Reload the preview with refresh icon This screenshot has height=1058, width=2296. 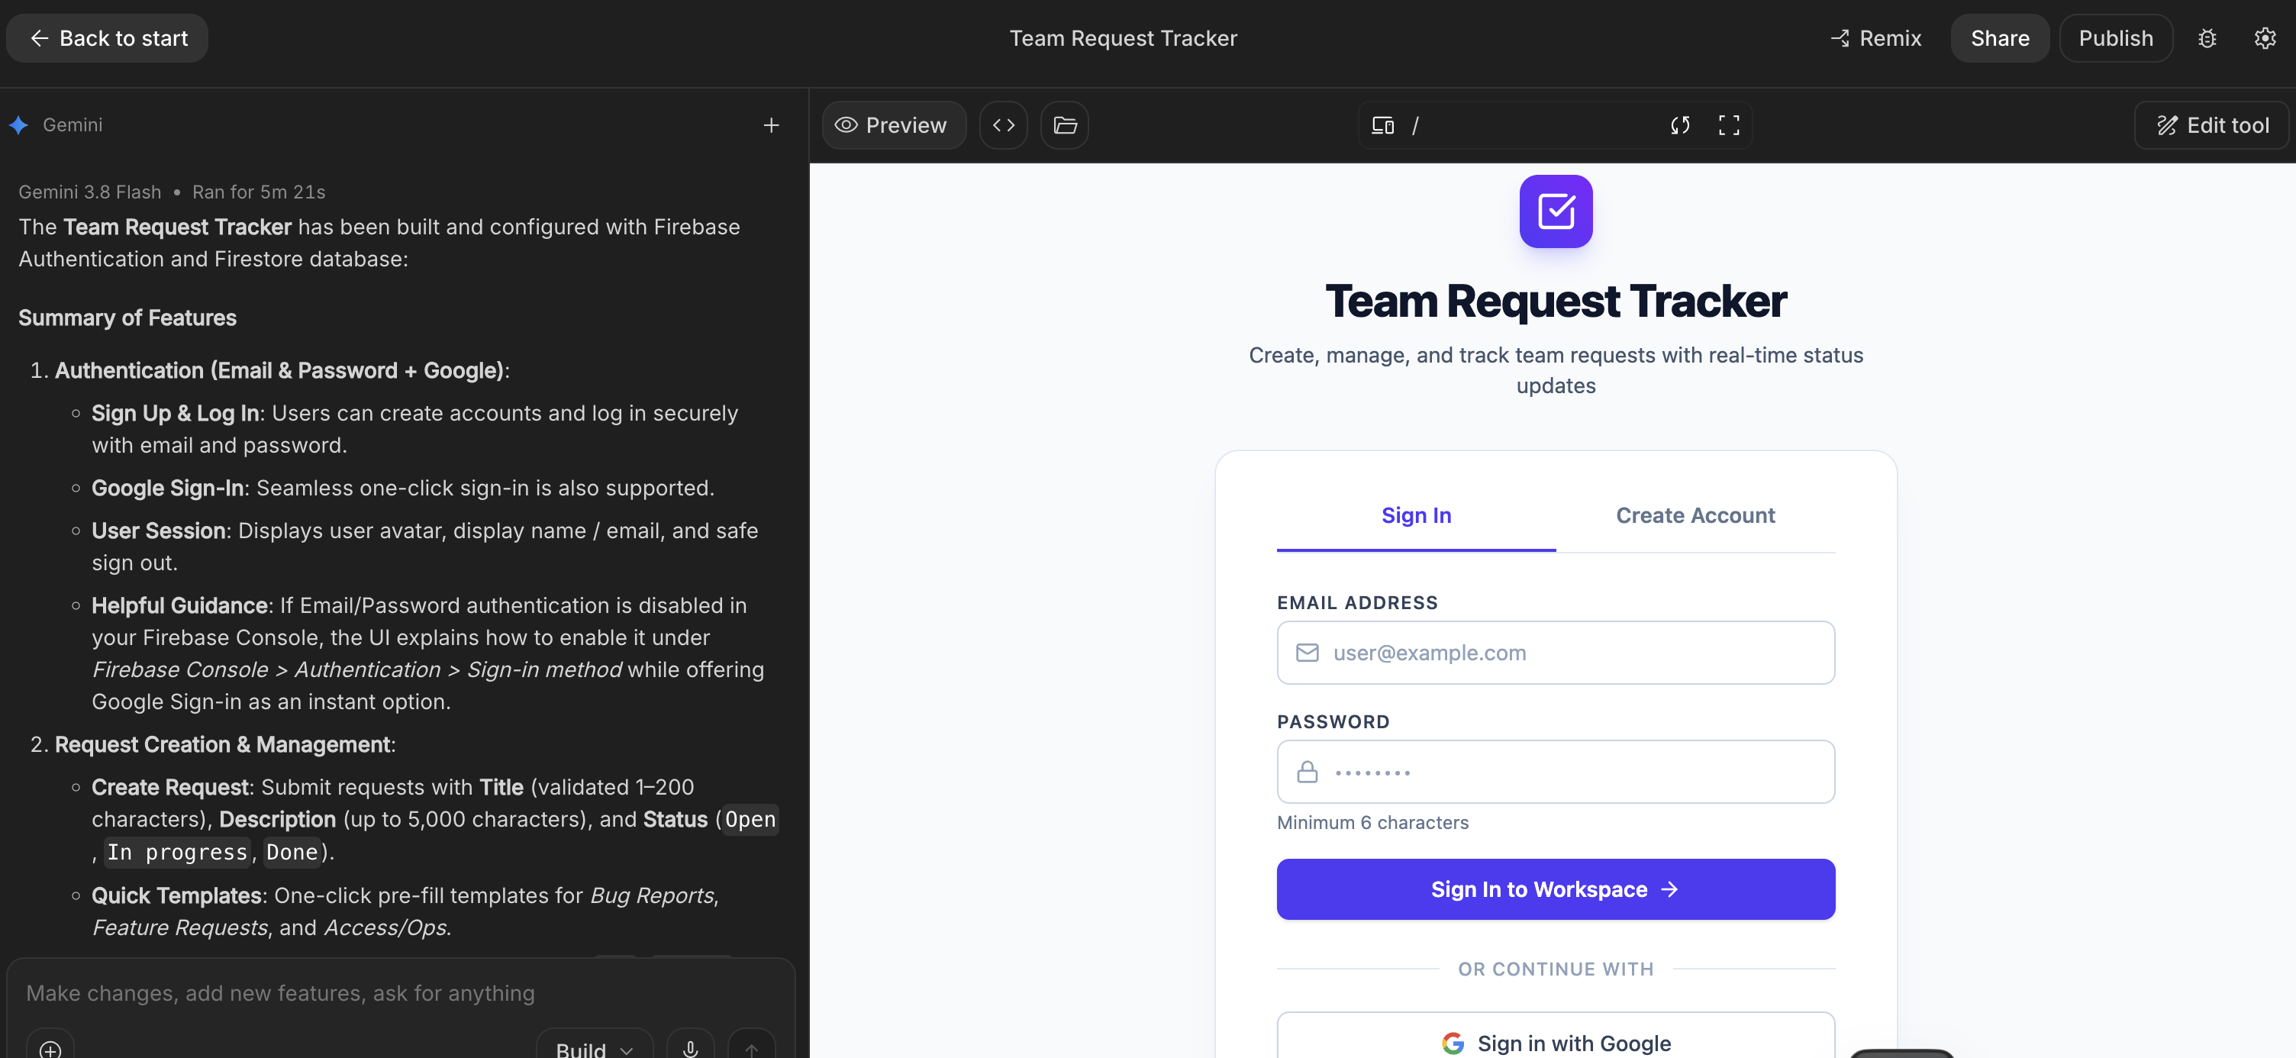(x=1680, y=126)
